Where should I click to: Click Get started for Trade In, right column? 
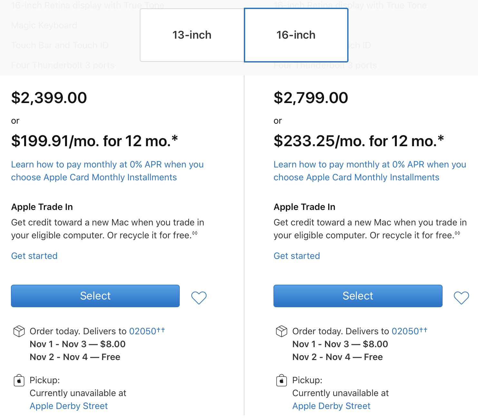click(297, 256)
